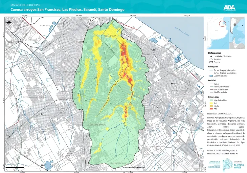Click the red circle on locator map
Viewport: 247px width, 173px height.
[x=222, y=23]
